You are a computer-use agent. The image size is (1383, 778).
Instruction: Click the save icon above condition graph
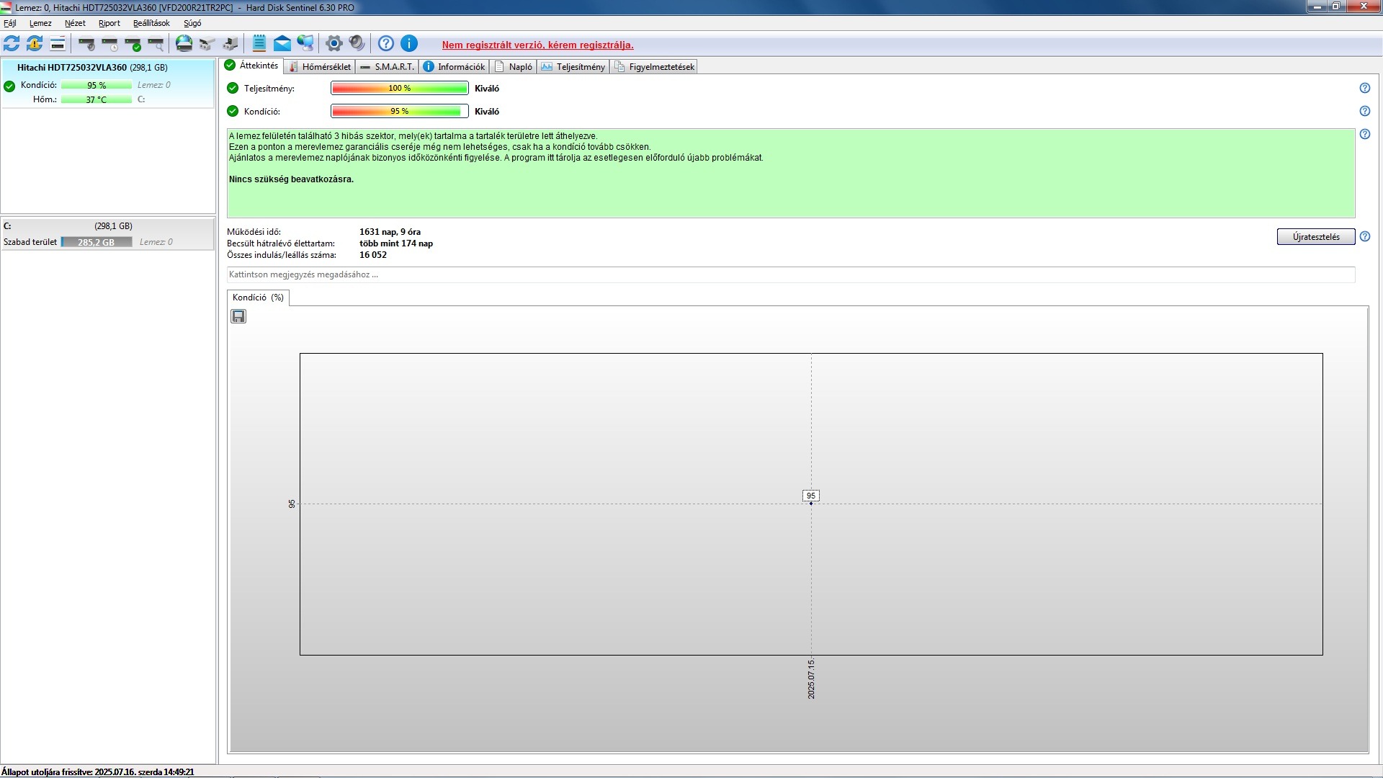238,316
